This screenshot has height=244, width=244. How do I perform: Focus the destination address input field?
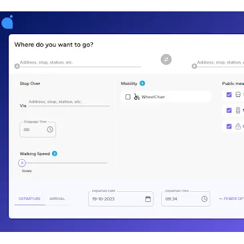point(221,63)
